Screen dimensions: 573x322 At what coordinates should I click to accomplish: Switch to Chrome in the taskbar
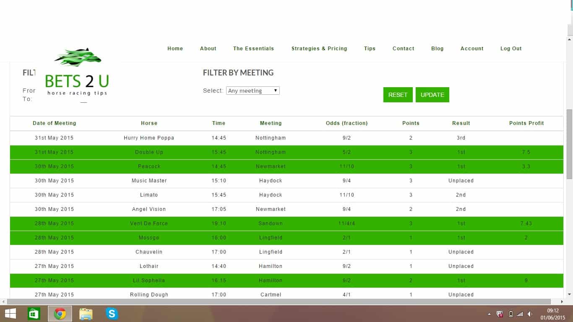(60, 313)
